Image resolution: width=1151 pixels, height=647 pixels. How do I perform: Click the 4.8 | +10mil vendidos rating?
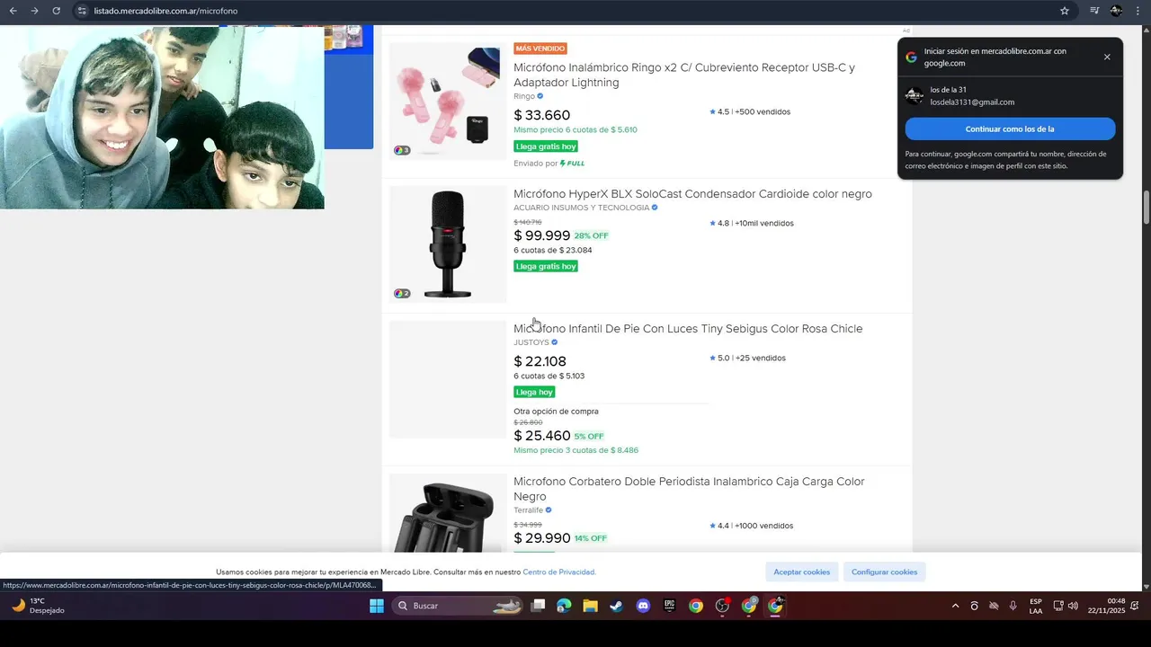[752, 223]
